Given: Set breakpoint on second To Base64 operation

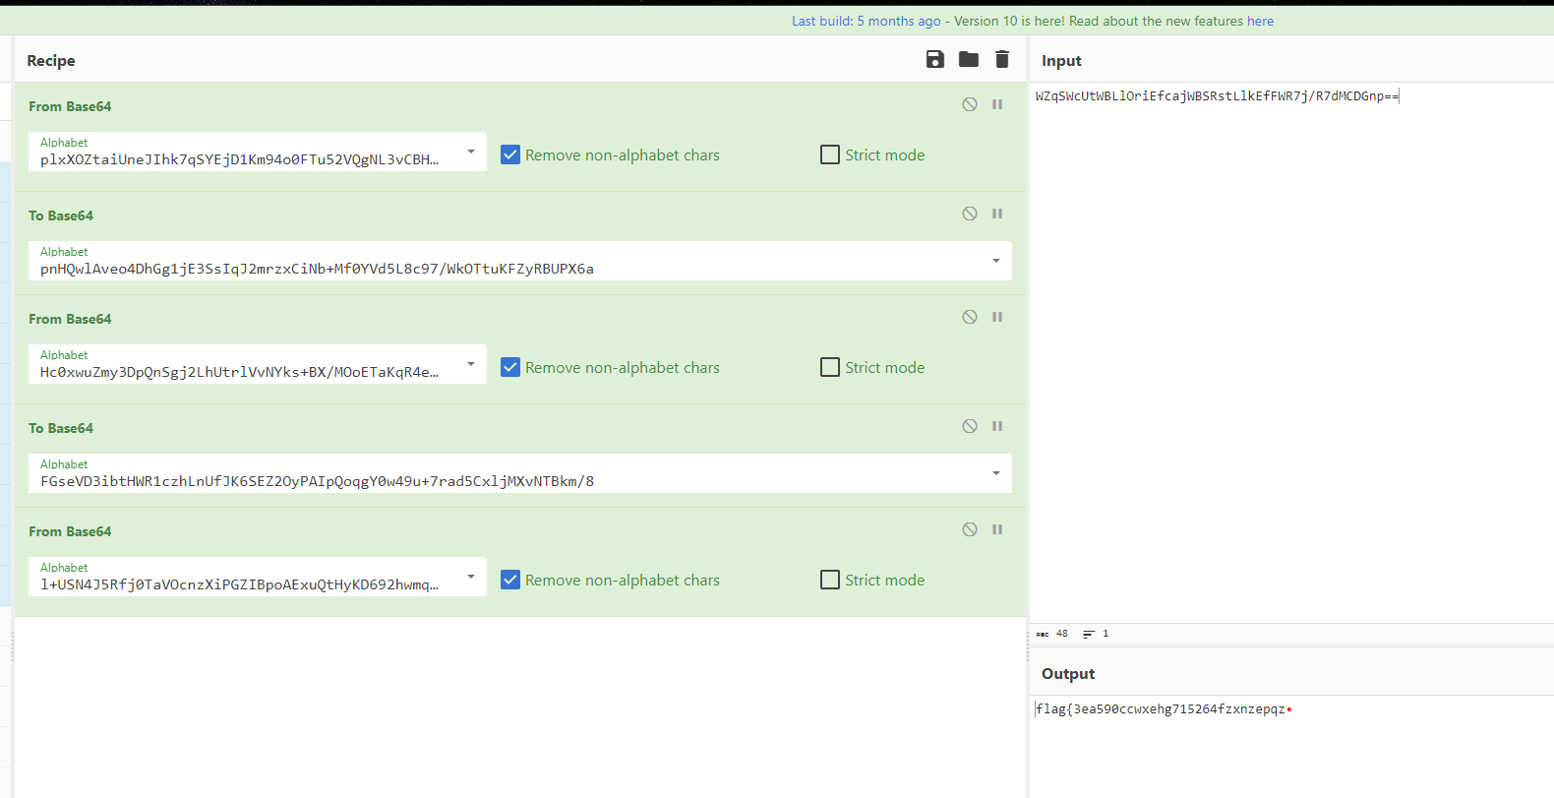Looking at the screenshot, I should pyautogui.click(x=997, y=426).
